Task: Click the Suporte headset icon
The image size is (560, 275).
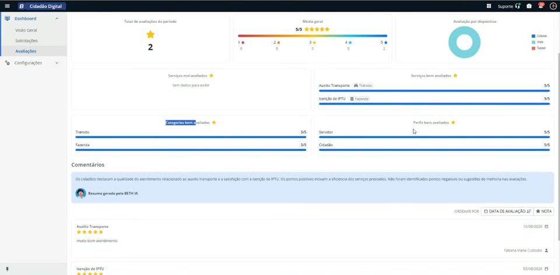Action: point(518,6)
